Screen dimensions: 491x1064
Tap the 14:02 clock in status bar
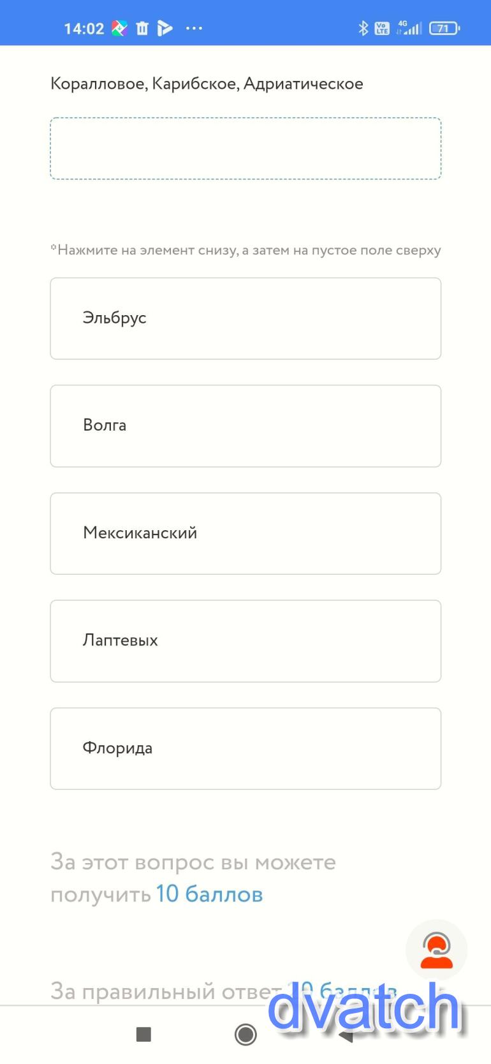pos(84,29)
